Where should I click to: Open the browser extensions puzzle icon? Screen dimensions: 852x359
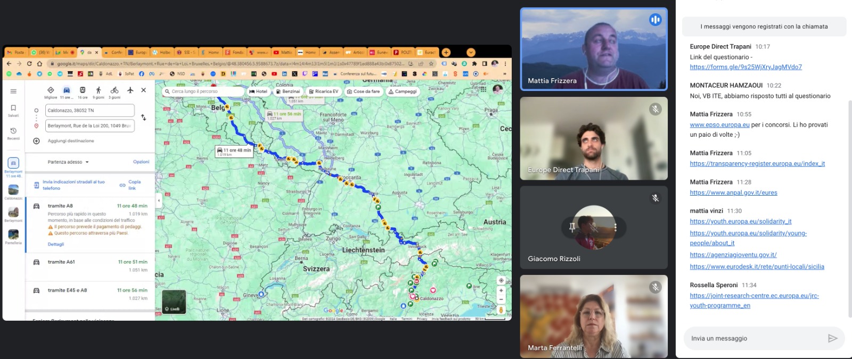point(474,63)
